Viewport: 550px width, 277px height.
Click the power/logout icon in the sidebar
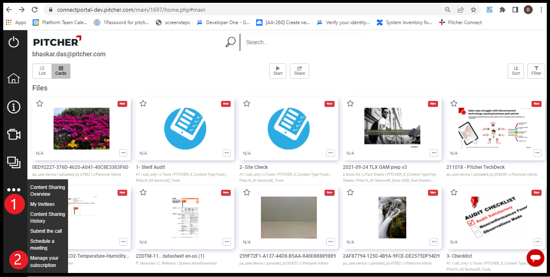click(14, 42)
